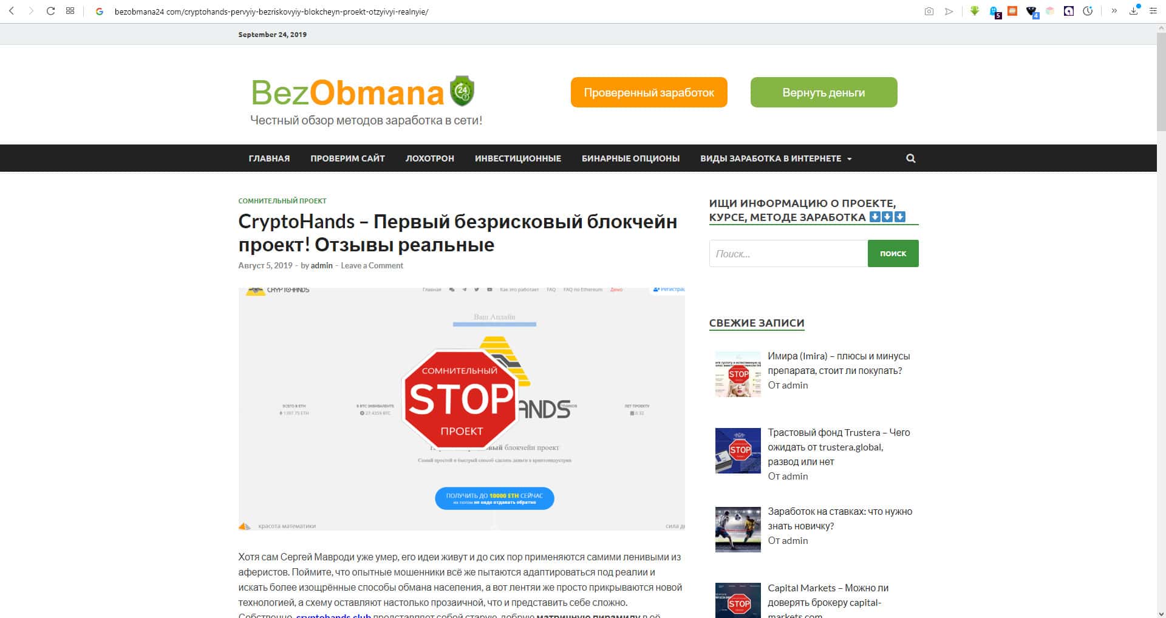This screenshot has height=618, width=1166.
Task: Open the easy setup sliders icon
Action: pos(1153,11)
